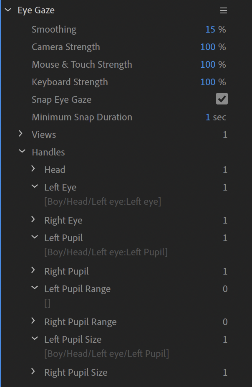Expand the Right Pupil handle entry
This screenshot has height=387, width=252.
click(34, 271)
